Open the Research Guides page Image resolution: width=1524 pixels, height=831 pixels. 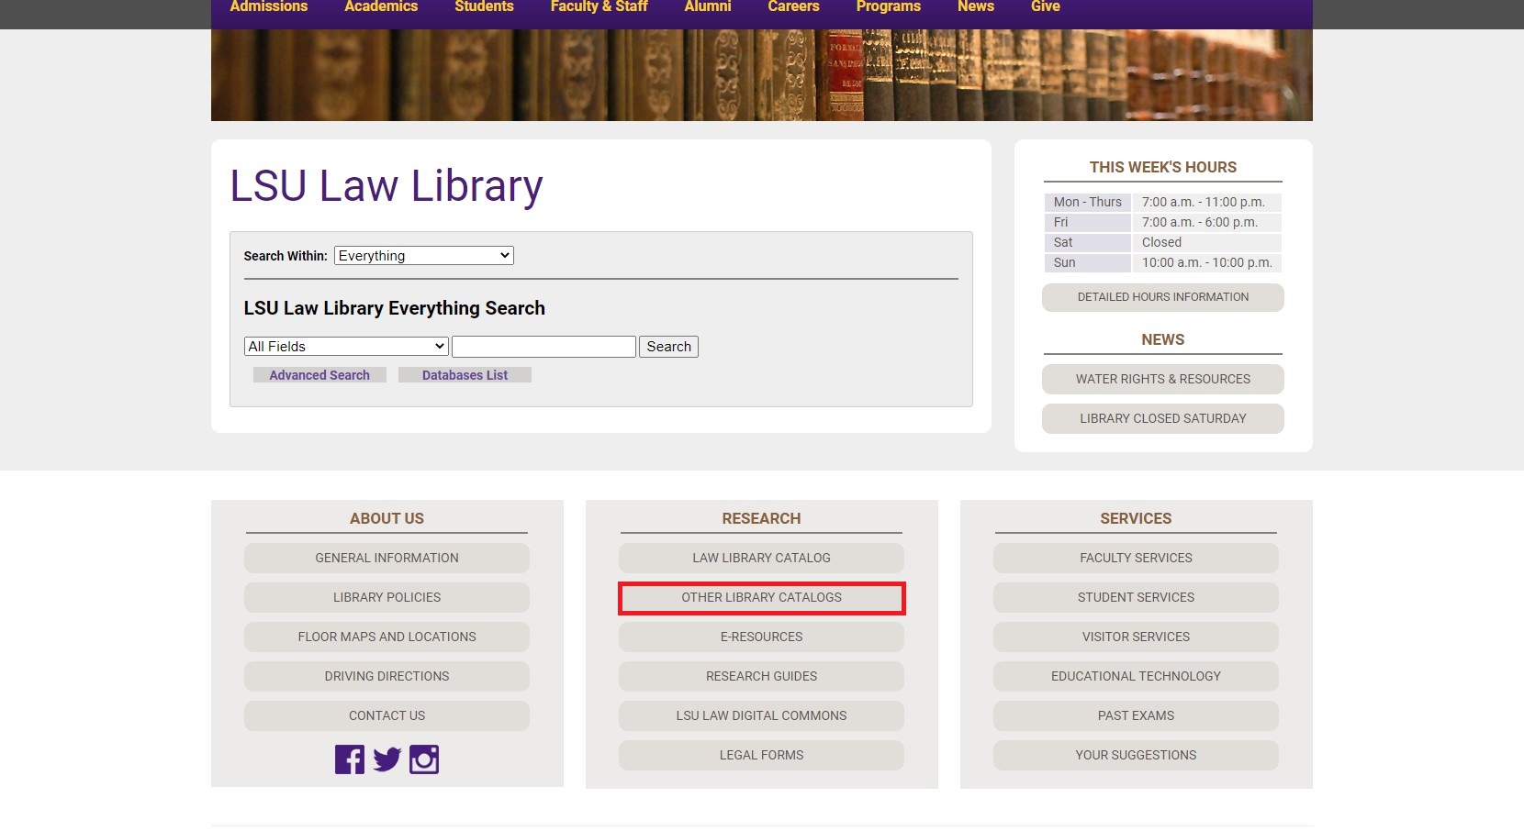761,676
